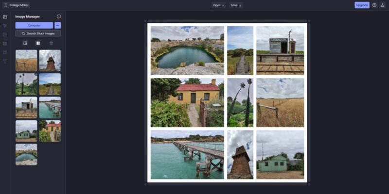Open the help question mark icon
Image resolution: width=389 pixels, height=194 pixels.
pyautogui.click(x=374, y=5)
